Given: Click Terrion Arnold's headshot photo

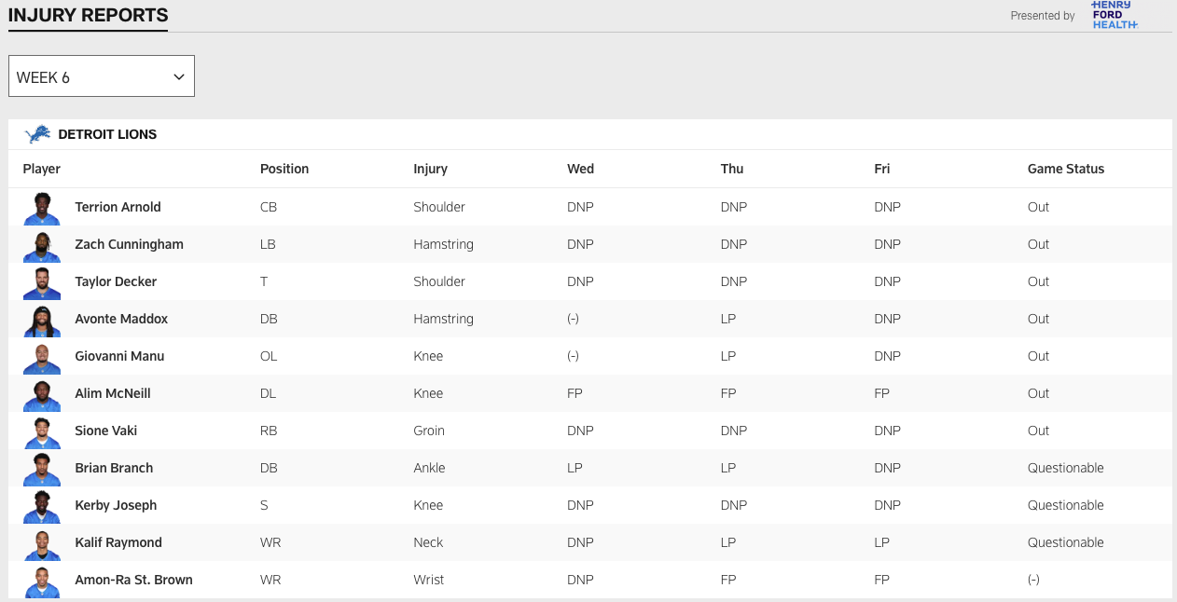Looking at the screenshot, I should 41,208.
